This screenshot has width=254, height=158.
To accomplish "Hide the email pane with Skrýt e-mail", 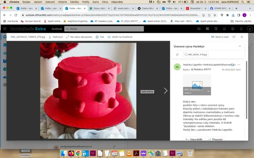I will [x=220, y=37].
